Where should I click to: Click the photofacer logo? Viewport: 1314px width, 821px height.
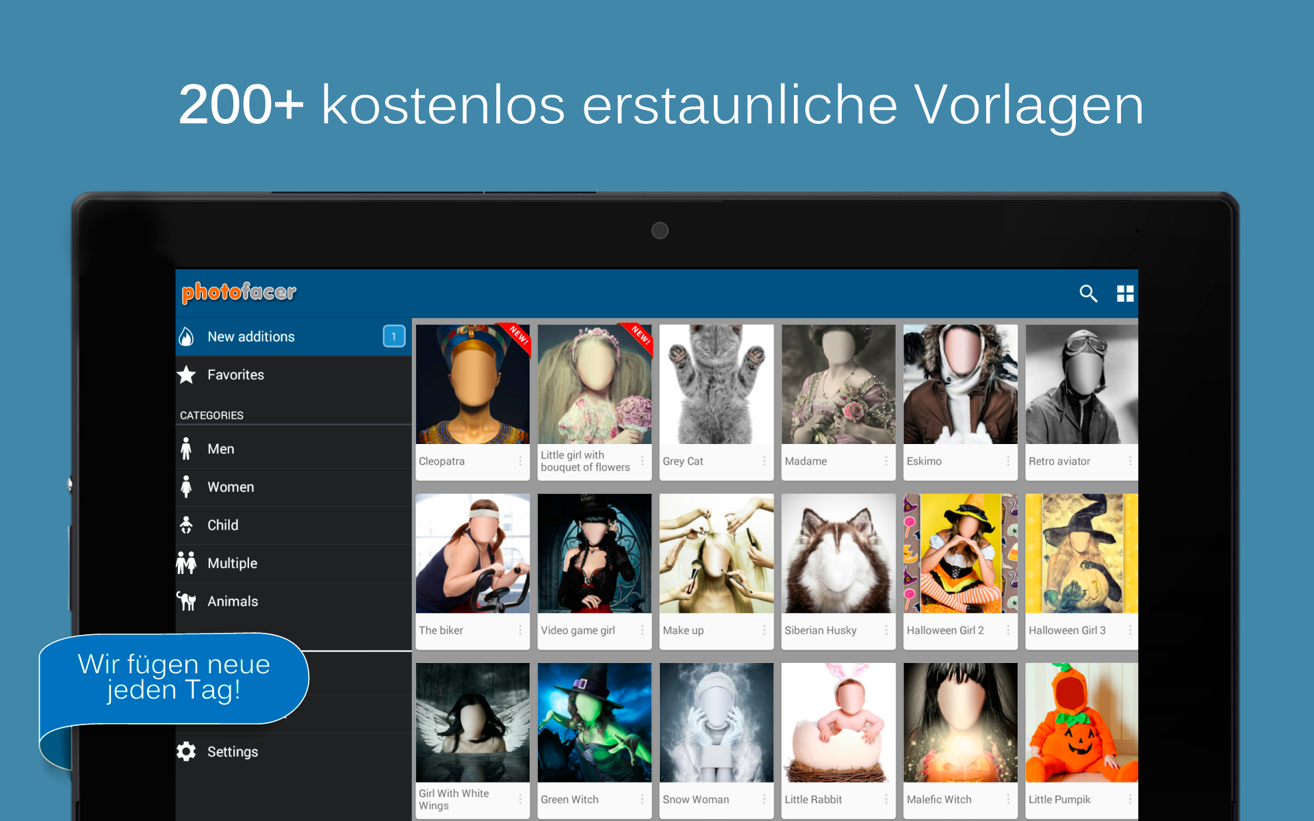(x=239, y=292)
